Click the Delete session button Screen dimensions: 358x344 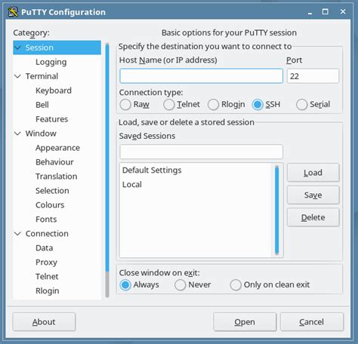click(x=313, y=217)
